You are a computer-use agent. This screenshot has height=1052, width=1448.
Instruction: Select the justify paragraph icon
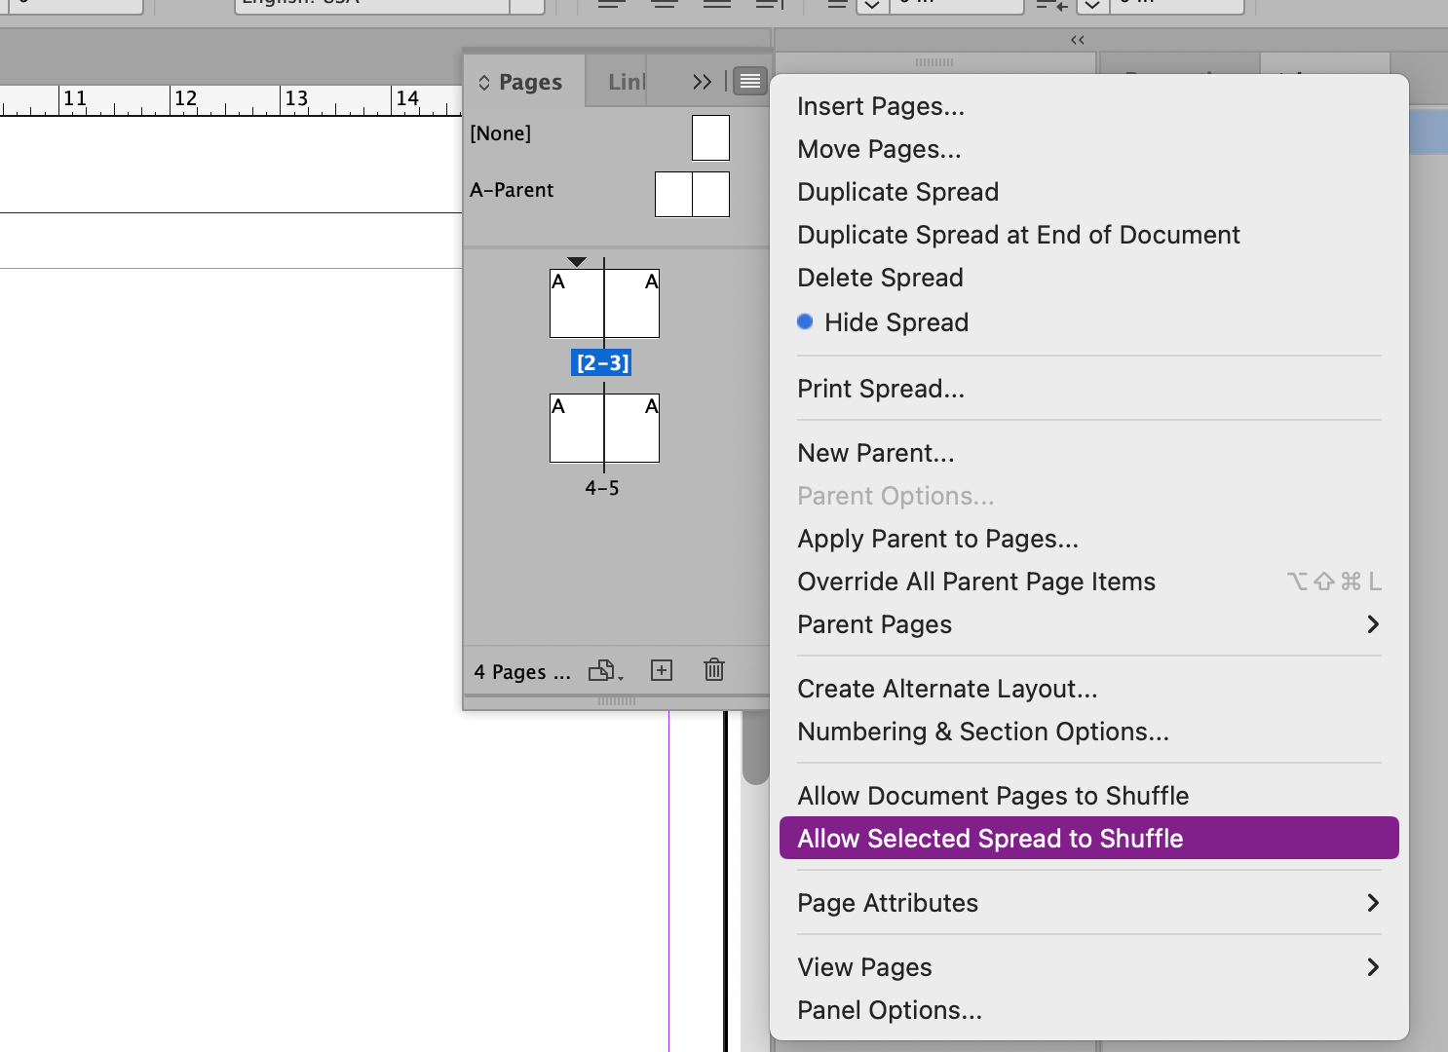point(717,3)
